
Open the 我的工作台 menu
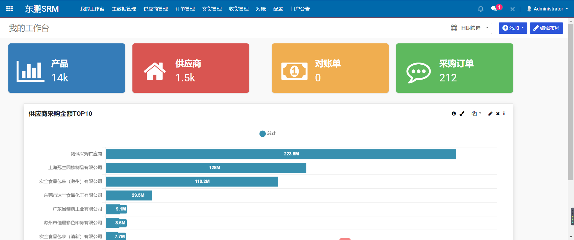(92, 9)
